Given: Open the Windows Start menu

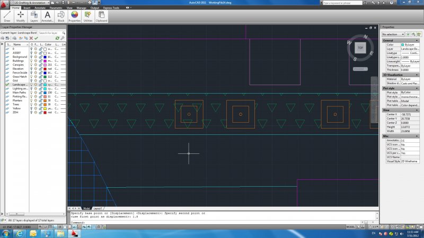Looking at the screenshot, I should pyautogui.click(x=6, y=233).
